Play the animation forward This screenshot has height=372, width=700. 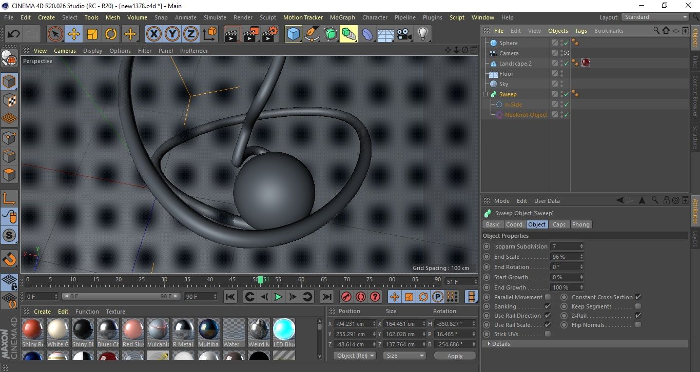coord(278,297)
